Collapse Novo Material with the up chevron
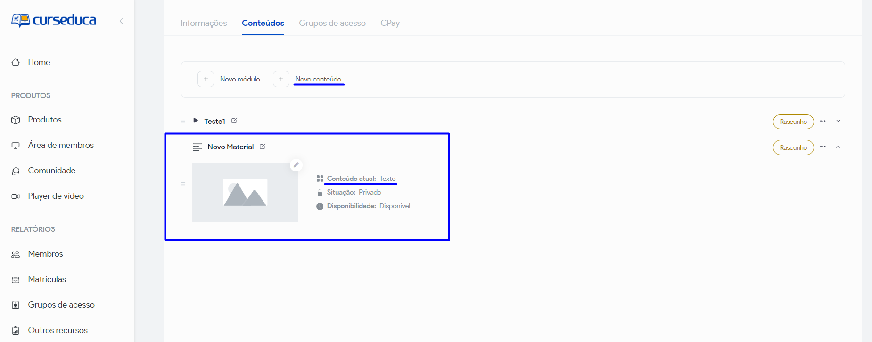This screenshot has width=872, height=342. 838,147
